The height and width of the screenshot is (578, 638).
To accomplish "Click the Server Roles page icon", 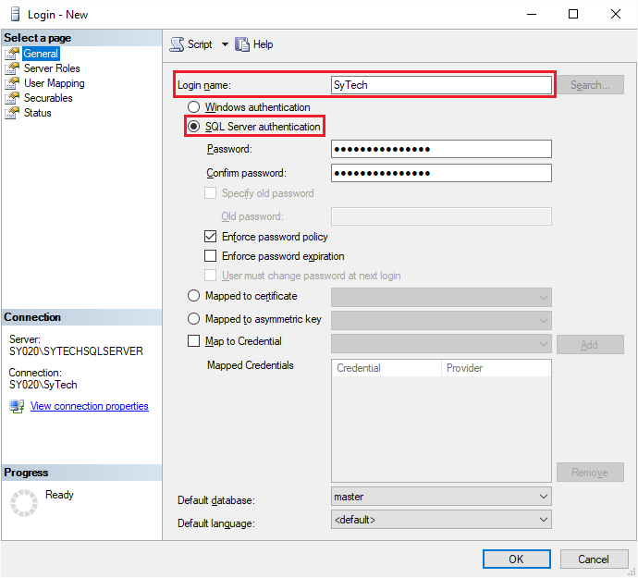I will pyautogui.click(x=12, y=68).
